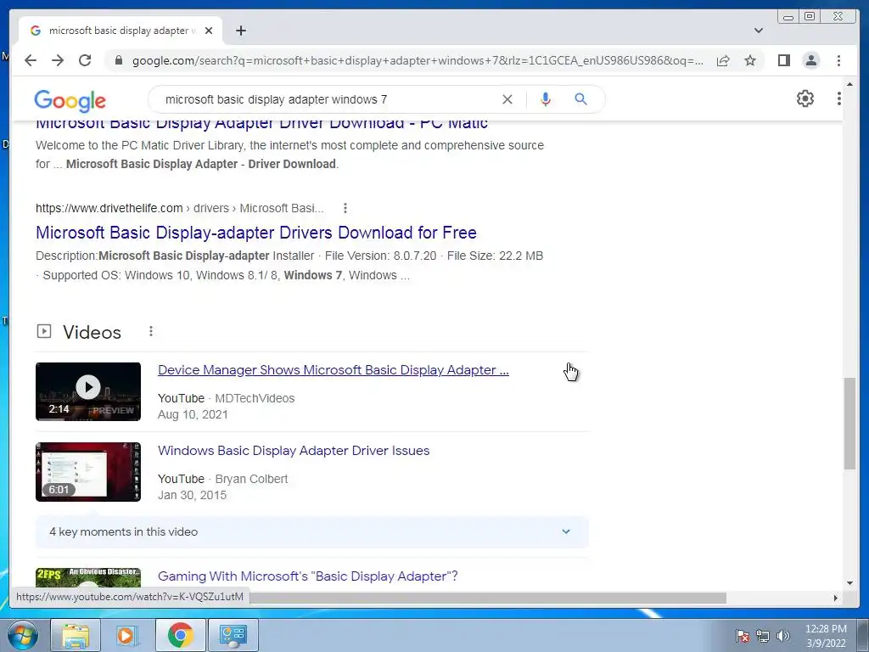The image size is (869, 652).
Task: Open the Windows Start menu
Action: pyautogui.click(x=23, y=635)
